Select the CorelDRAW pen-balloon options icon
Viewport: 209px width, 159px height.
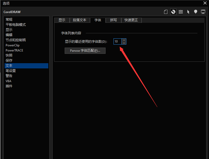click(173, 12)
